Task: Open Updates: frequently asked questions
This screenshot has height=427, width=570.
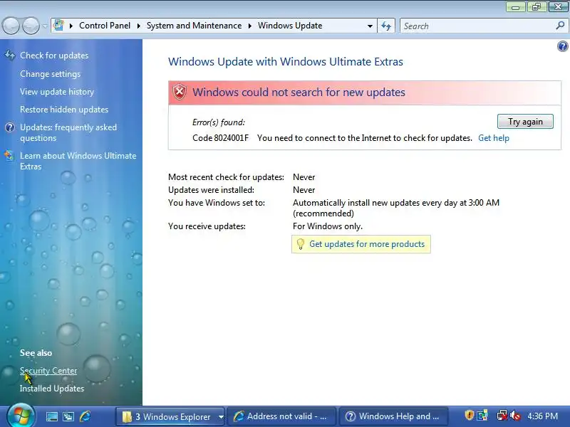Action: [x=68, y=132]
